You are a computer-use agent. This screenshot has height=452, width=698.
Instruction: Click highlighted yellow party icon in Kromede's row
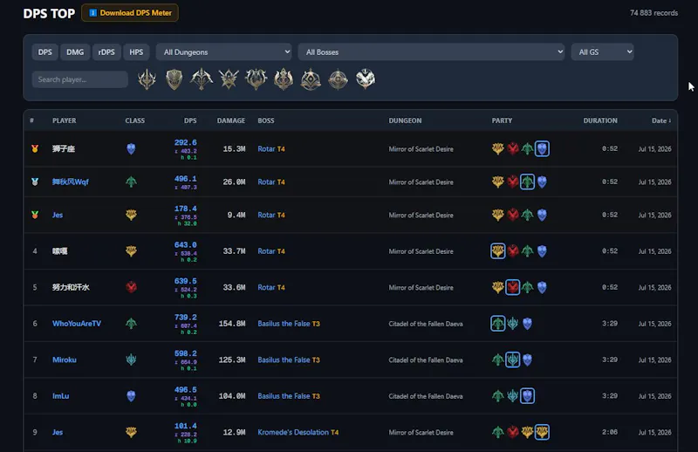[x=542, y=432]
